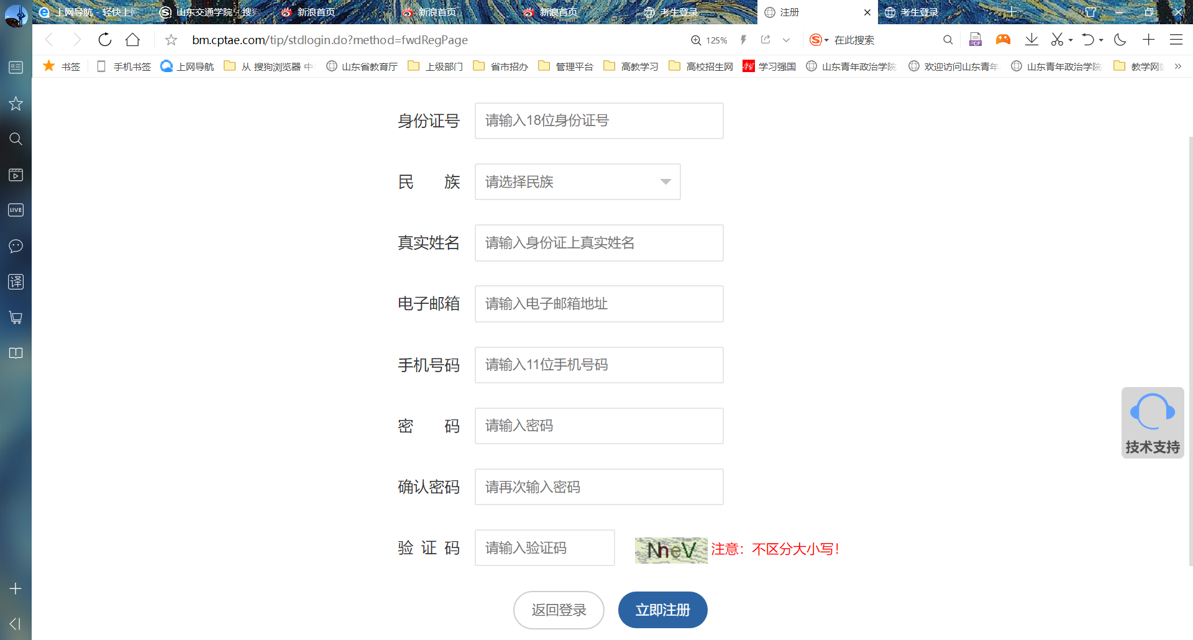This screenshot has height=640, width=1193.
Task: Open the downloads icon in toolbar
Action: point(1031,40)
